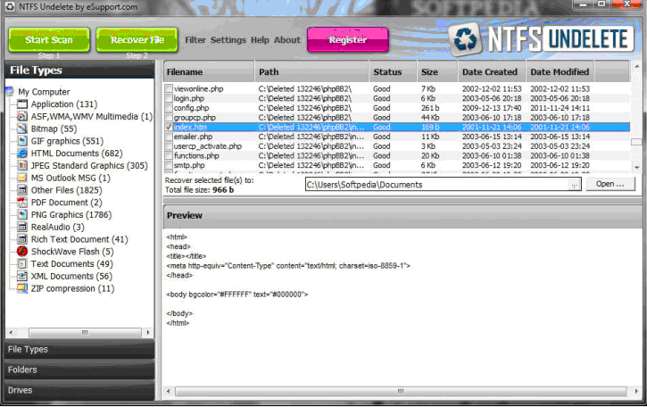Check the smtp.php file checkbox
The image size is (647, 407).
[169, 165]
